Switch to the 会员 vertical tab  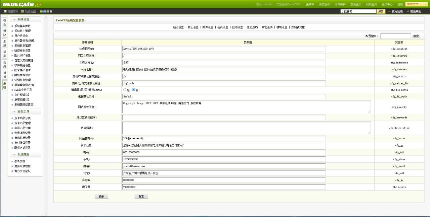click(5, 64)
